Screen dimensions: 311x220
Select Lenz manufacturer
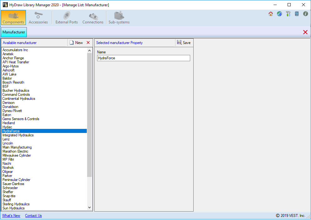pos(44,139)
